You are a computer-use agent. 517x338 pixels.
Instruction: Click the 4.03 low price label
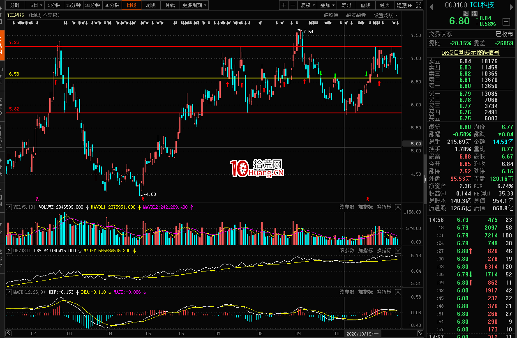point(151,195)
